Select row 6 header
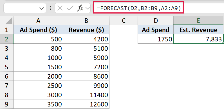The width and height of the screenshot is (224, 109). click(x=7, y=76)
